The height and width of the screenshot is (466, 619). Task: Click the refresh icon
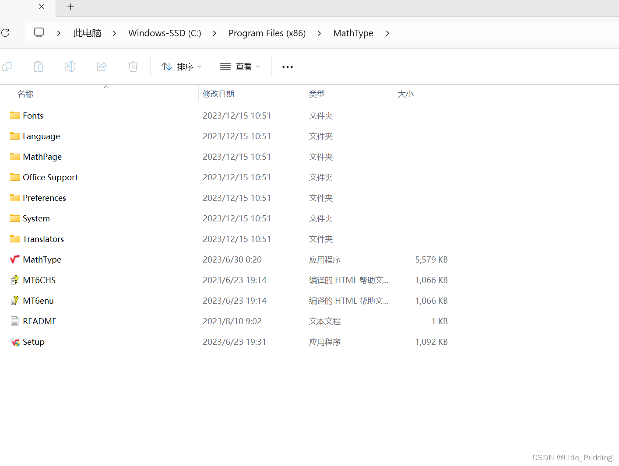(5, 33)
